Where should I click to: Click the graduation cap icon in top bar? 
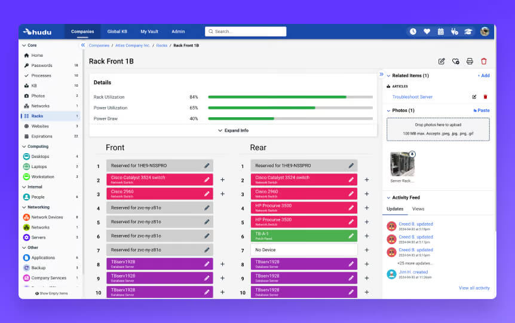(x=468, y=32)
